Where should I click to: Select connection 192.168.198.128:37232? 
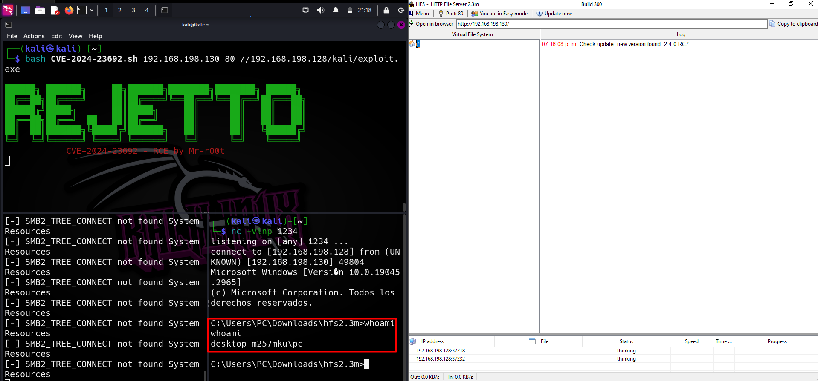pos(441,359)
